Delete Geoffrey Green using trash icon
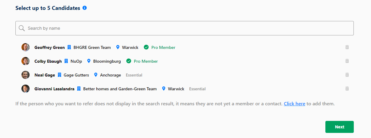This screenshot has height=138, width=371. point(347,47)
